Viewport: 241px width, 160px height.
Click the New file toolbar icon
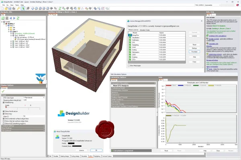[2, 8]
